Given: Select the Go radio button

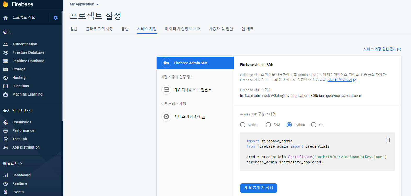Looking at the screenshot, I should pos(314,125).
